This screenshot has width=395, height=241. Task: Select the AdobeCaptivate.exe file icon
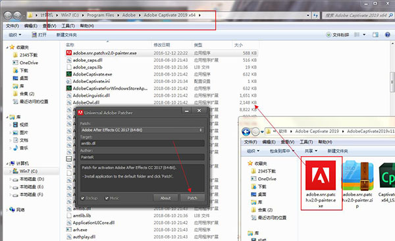click(x=68, y=74)
